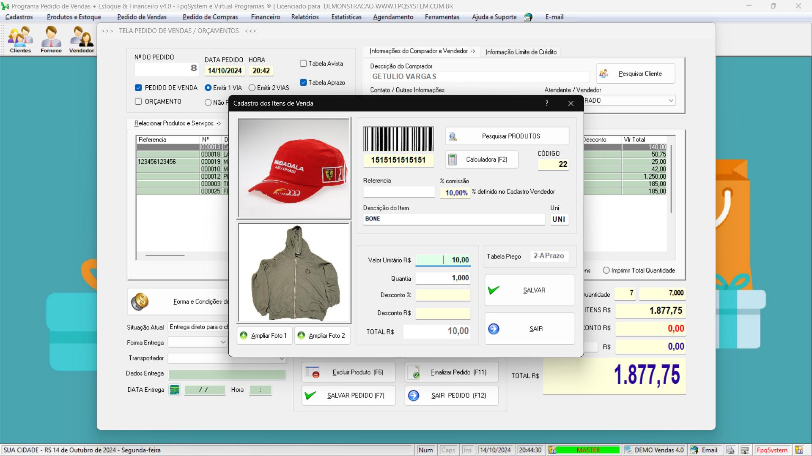Click the printer icon in status bar
Image resolution: width=812 pixels, height=456 pixels.
[730, 450]
